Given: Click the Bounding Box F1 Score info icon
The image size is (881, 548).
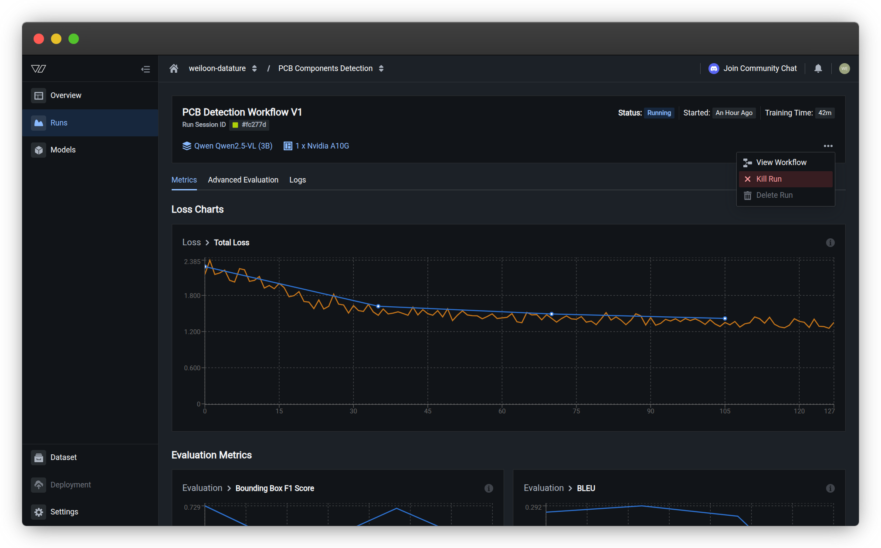Looking at the screenshot, I should (488, 488).
